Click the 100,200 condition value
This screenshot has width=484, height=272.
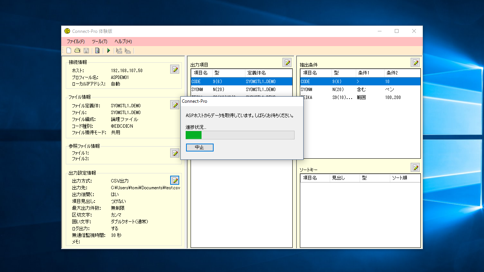click(393, 97)
